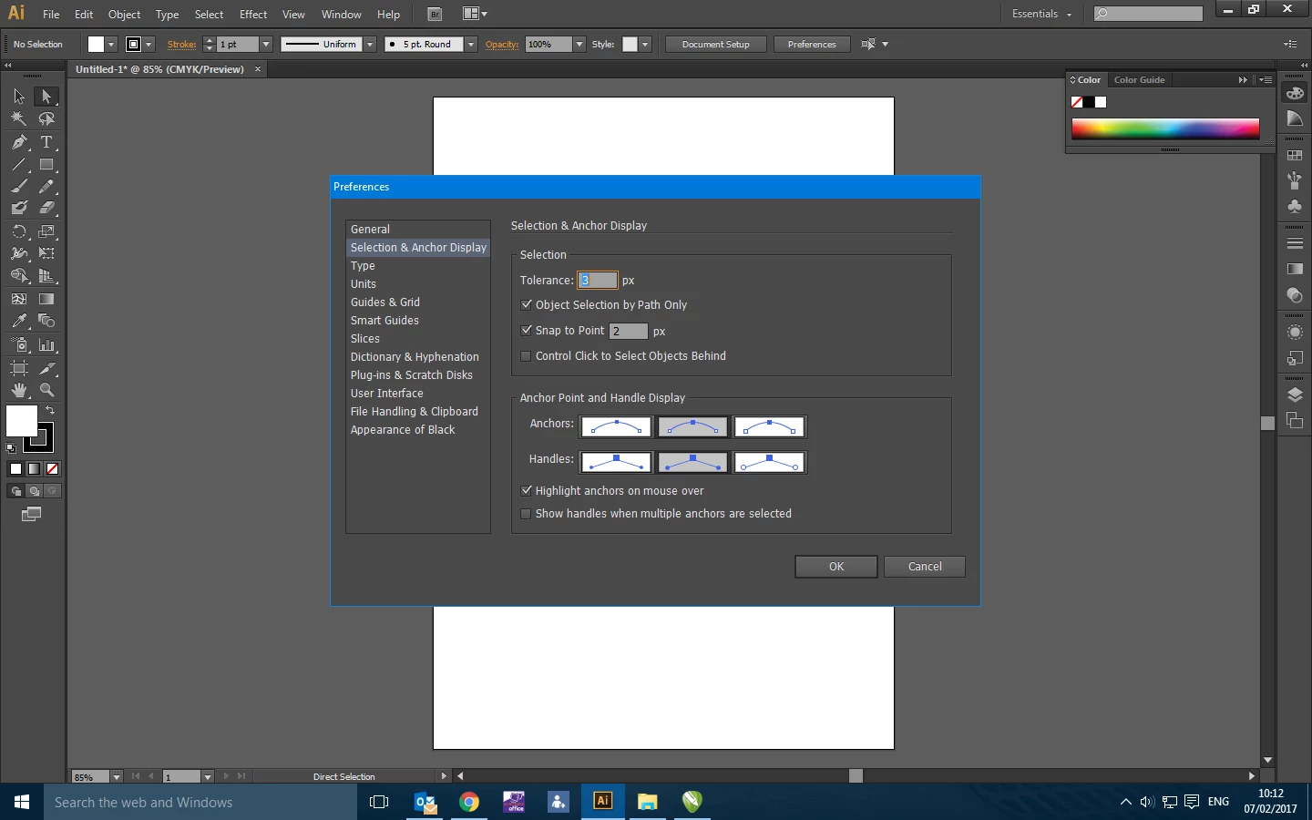Cancel the Preferences dialog
Viewport: 1312px width, 820px height.
pyautogui.click(x=925, y=567)
